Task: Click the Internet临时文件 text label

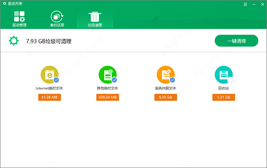Action: pyautogui.click(x=49, y=88)
